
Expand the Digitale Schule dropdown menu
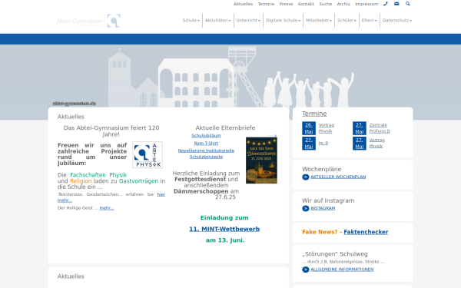[x=283, y=21]
